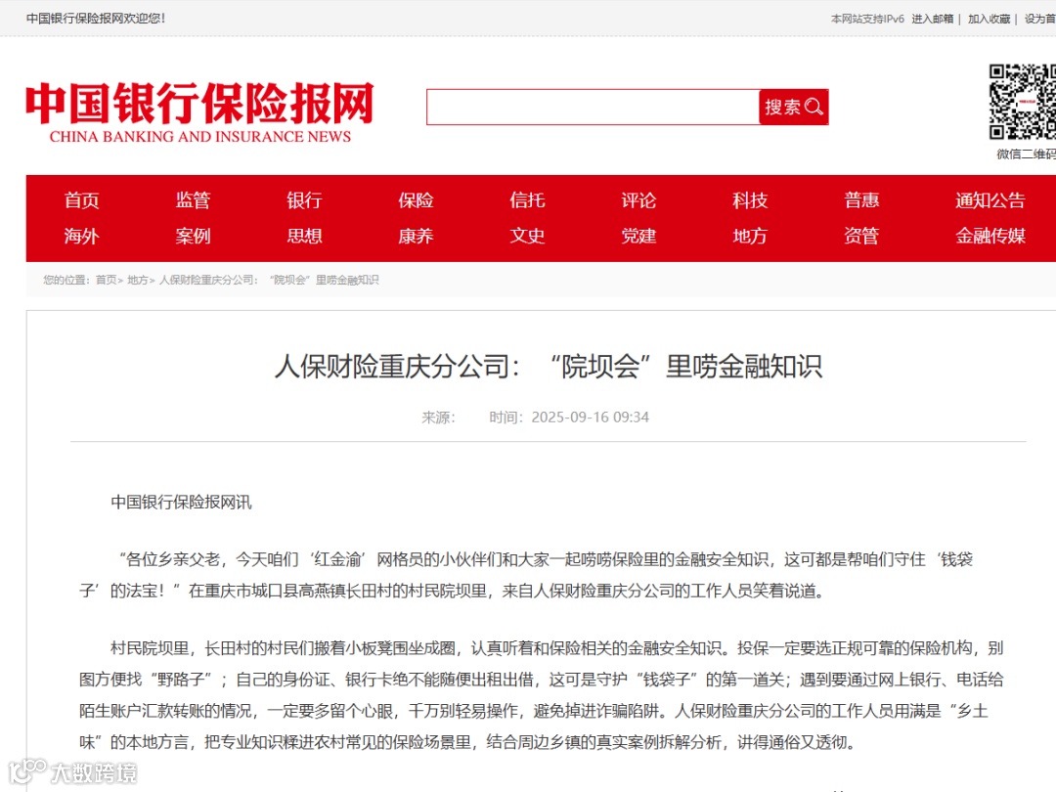Click 地方 in the breadcrumb trail
Viewport: 1056px width, 792px height.
[138, 280]
